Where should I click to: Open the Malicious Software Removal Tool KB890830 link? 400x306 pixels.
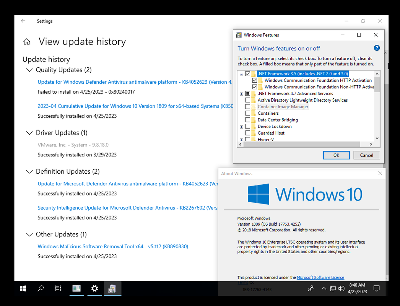coord(113,247)
